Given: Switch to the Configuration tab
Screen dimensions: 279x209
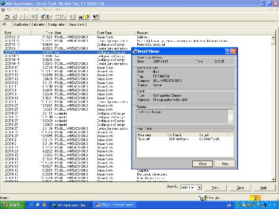Looking at the screenshot, I should click(56, 25).
